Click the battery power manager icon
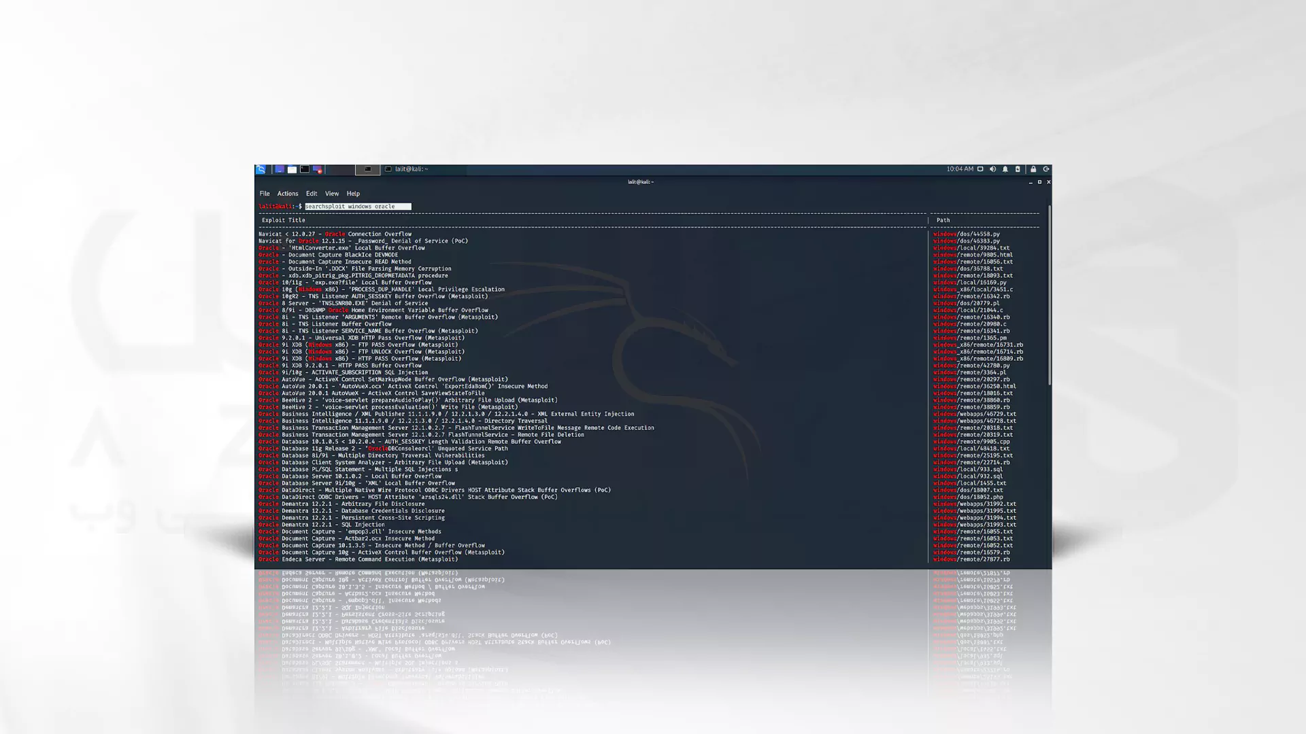 pyautogui.click(x=1018, y=169)
